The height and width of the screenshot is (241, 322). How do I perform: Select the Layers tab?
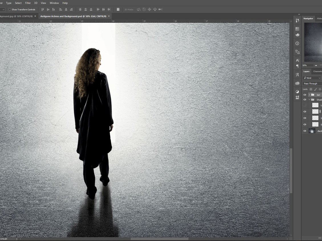click(306, 71)
